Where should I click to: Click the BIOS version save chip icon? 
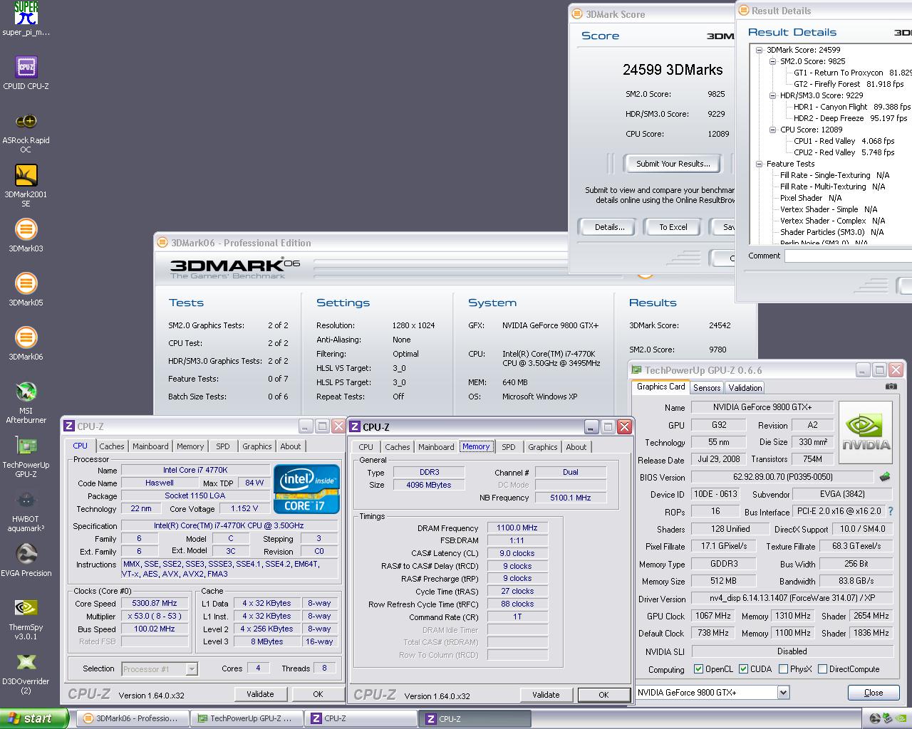[885, 477]
